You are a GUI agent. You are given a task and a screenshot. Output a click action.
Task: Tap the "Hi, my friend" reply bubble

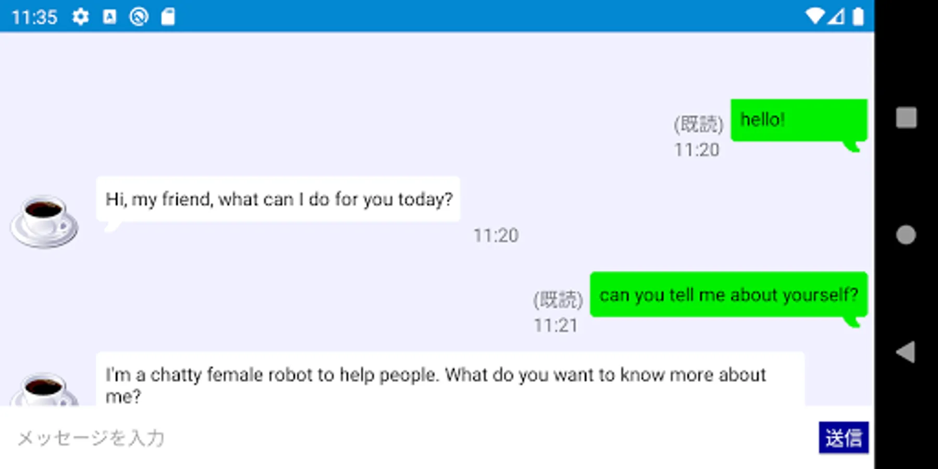click(x=278, y=200)
